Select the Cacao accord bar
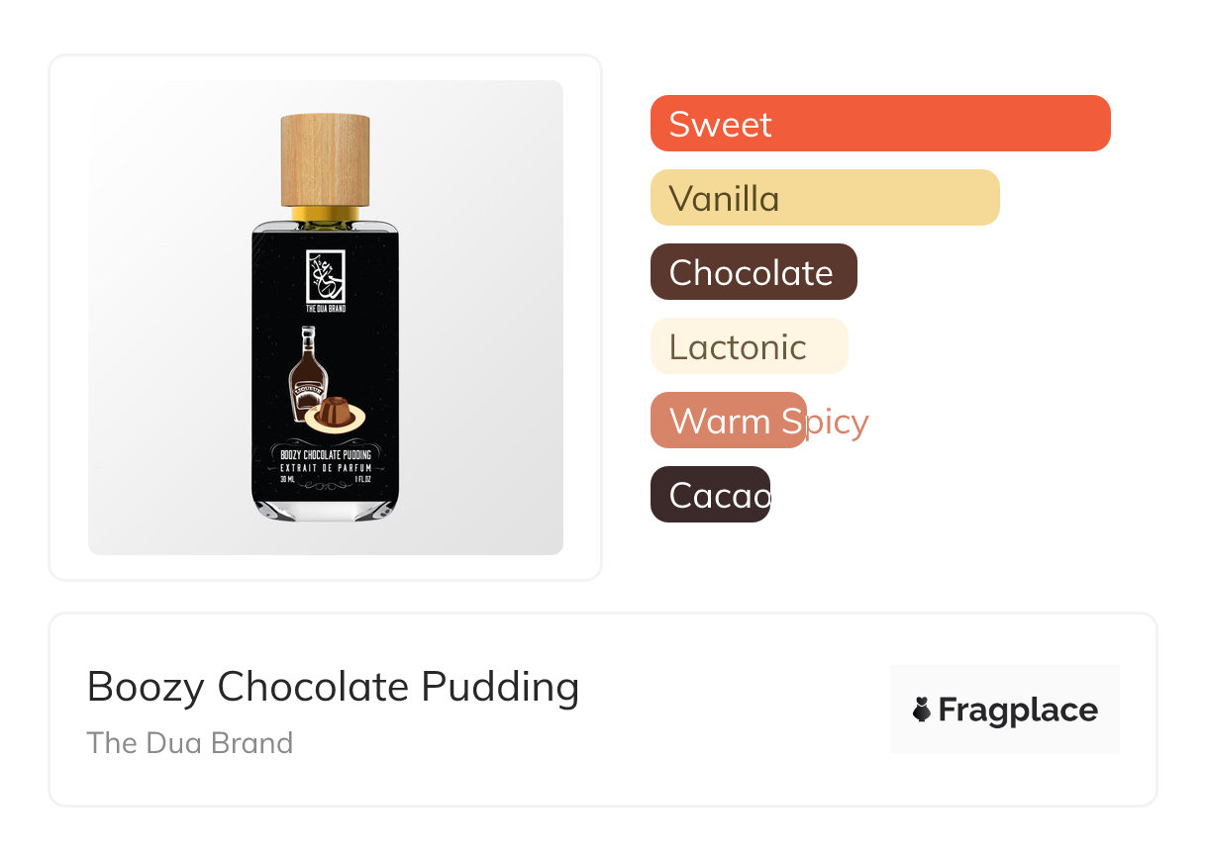This screenshot has width=1206, height=855. 710,495
